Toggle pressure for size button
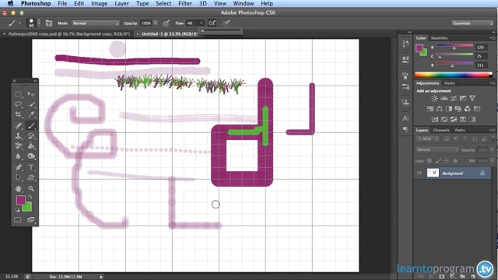The image size is (498, 280). (x=226, y=23)
